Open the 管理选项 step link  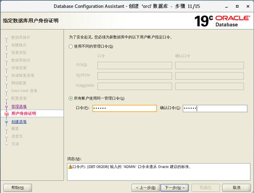pos(19,107)
